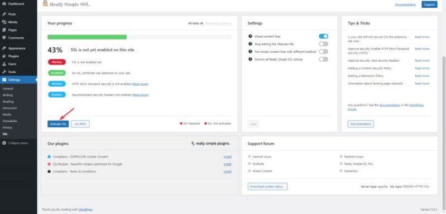Image resolution: width=446 pixels, height=214 pixels.
Task: Click the really simple plugins logo
Action: [x=211, y=144]
